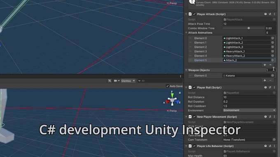Disable the Player Life Behavior script checkbox

pos(194,146)
